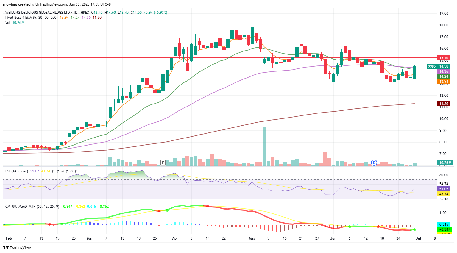Click the 19.00 price axis label
This screenshot has width=457, height=253.
(x=444, y=13)
